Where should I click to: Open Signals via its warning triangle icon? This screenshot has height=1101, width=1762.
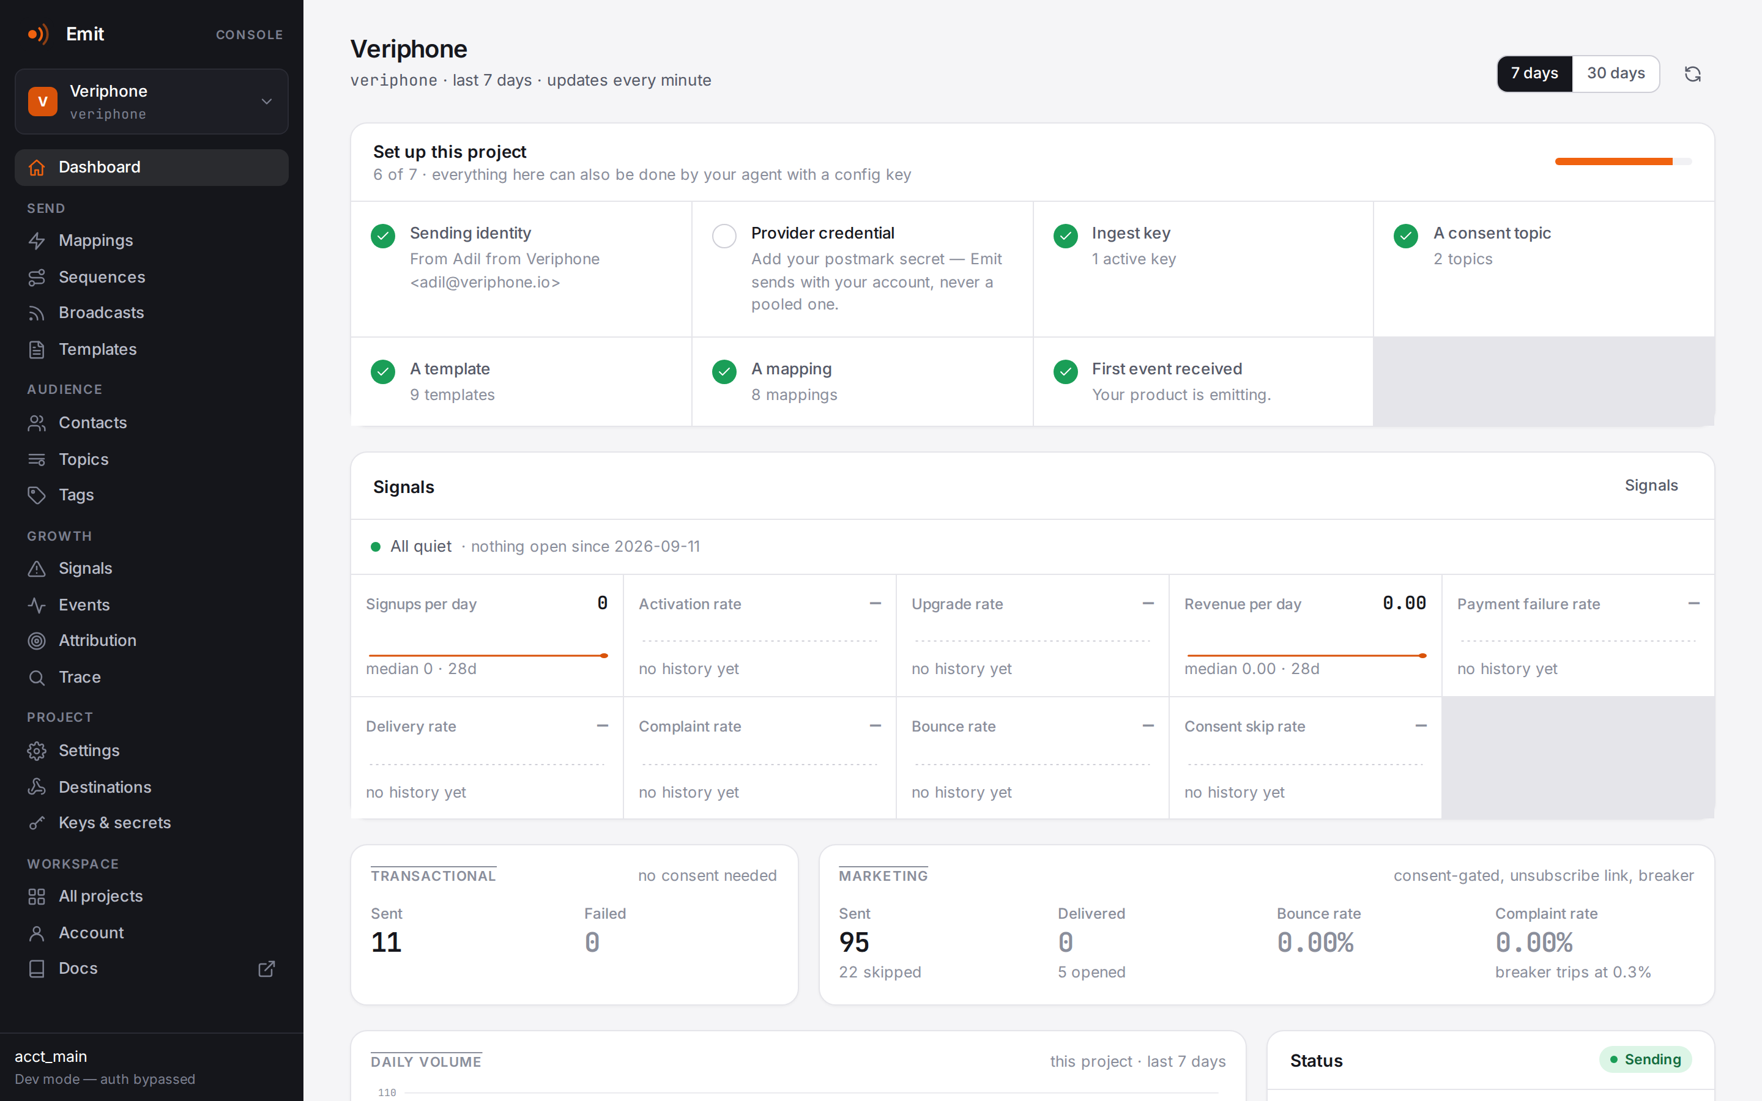(x=37, y=569)
